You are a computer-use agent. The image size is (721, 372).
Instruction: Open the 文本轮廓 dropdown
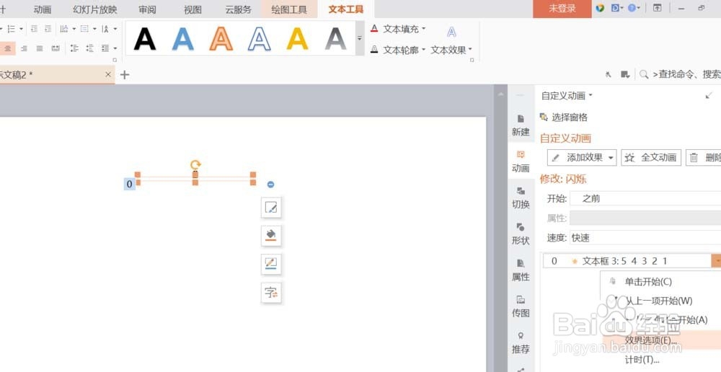398,50
